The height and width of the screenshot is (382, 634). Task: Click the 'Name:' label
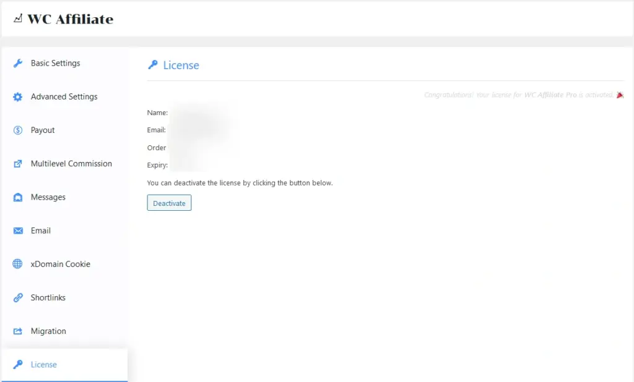coord(157,112)
